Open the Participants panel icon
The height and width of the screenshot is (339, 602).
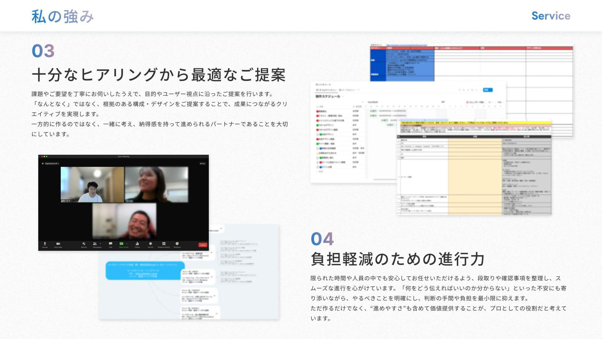95,244
